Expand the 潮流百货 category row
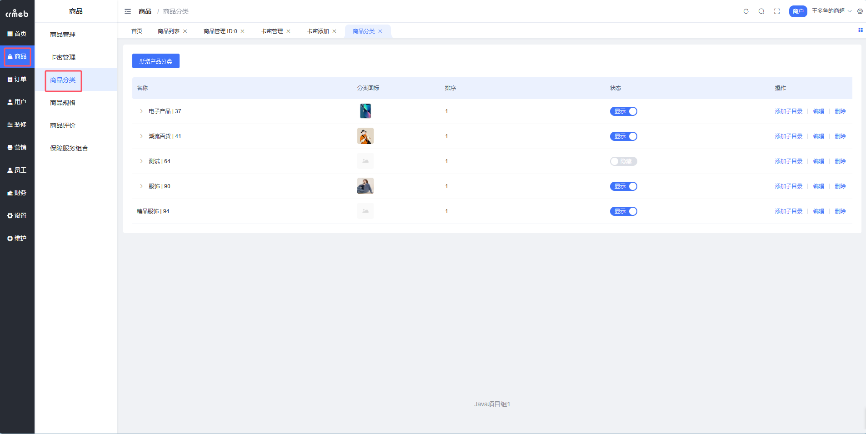 coord(141,136)
